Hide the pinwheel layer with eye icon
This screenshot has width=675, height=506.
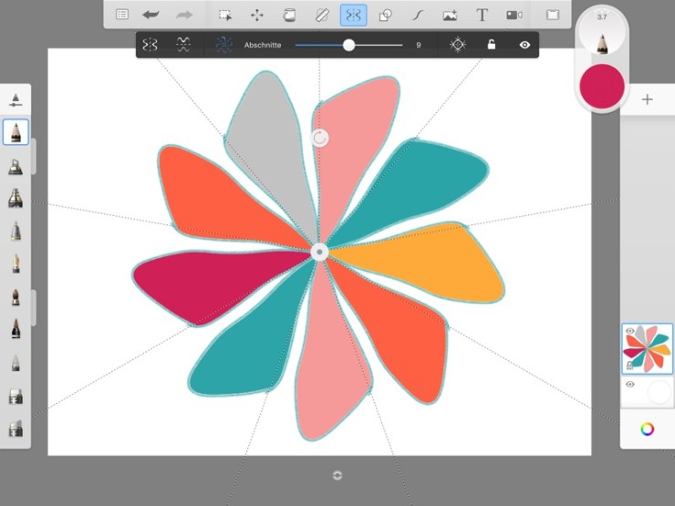coord(629,332)
